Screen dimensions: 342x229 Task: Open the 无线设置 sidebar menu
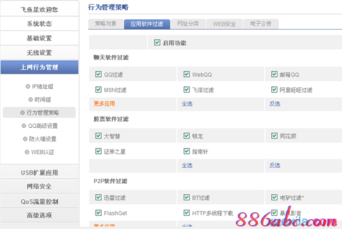coord(39,53)
